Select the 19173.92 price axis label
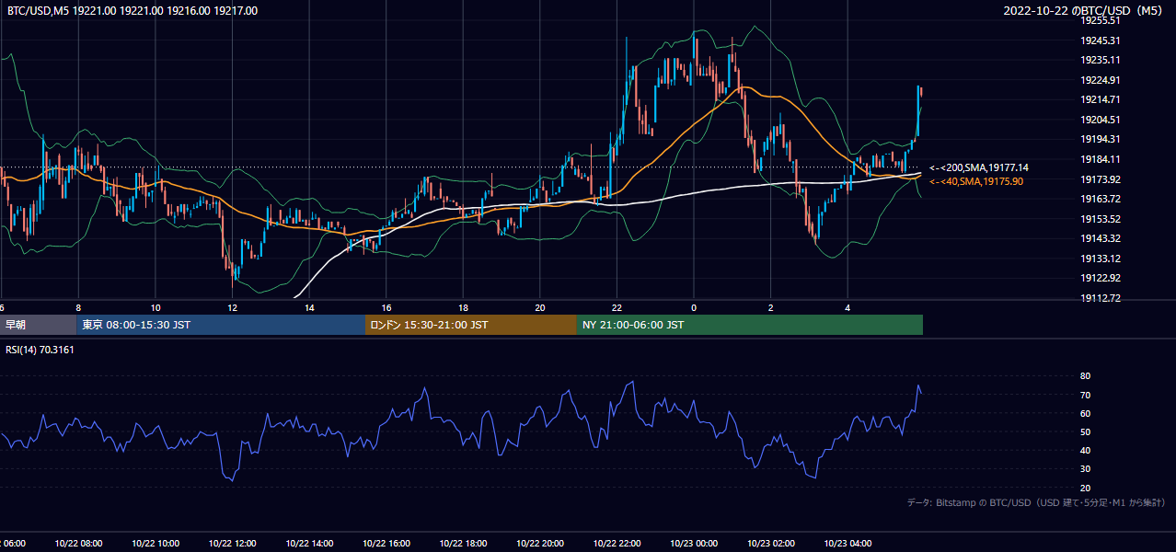The image size is (1176, 552). [x=1100, y=179]
